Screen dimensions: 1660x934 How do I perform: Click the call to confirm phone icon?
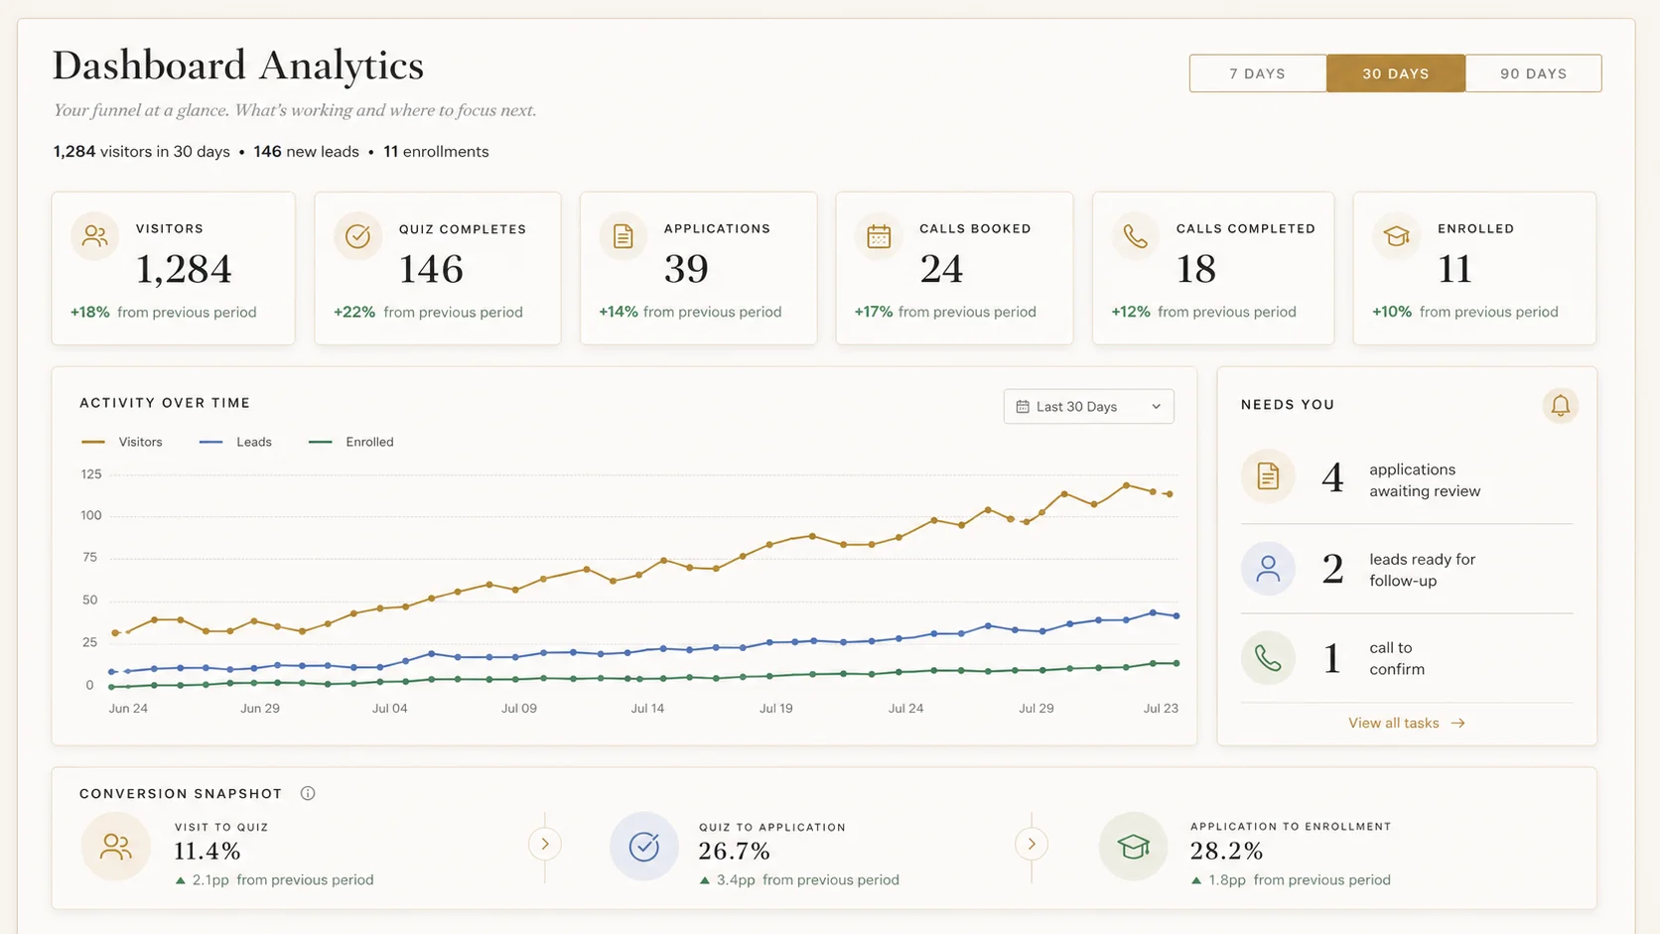point(1268,657)
